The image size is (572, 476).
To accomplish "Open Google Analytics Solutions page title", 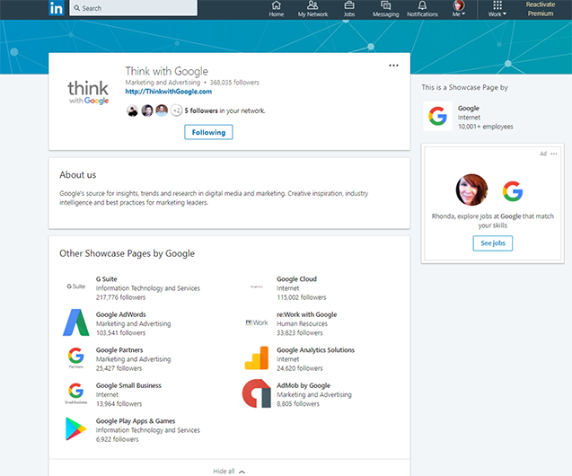I will point(315,350).
